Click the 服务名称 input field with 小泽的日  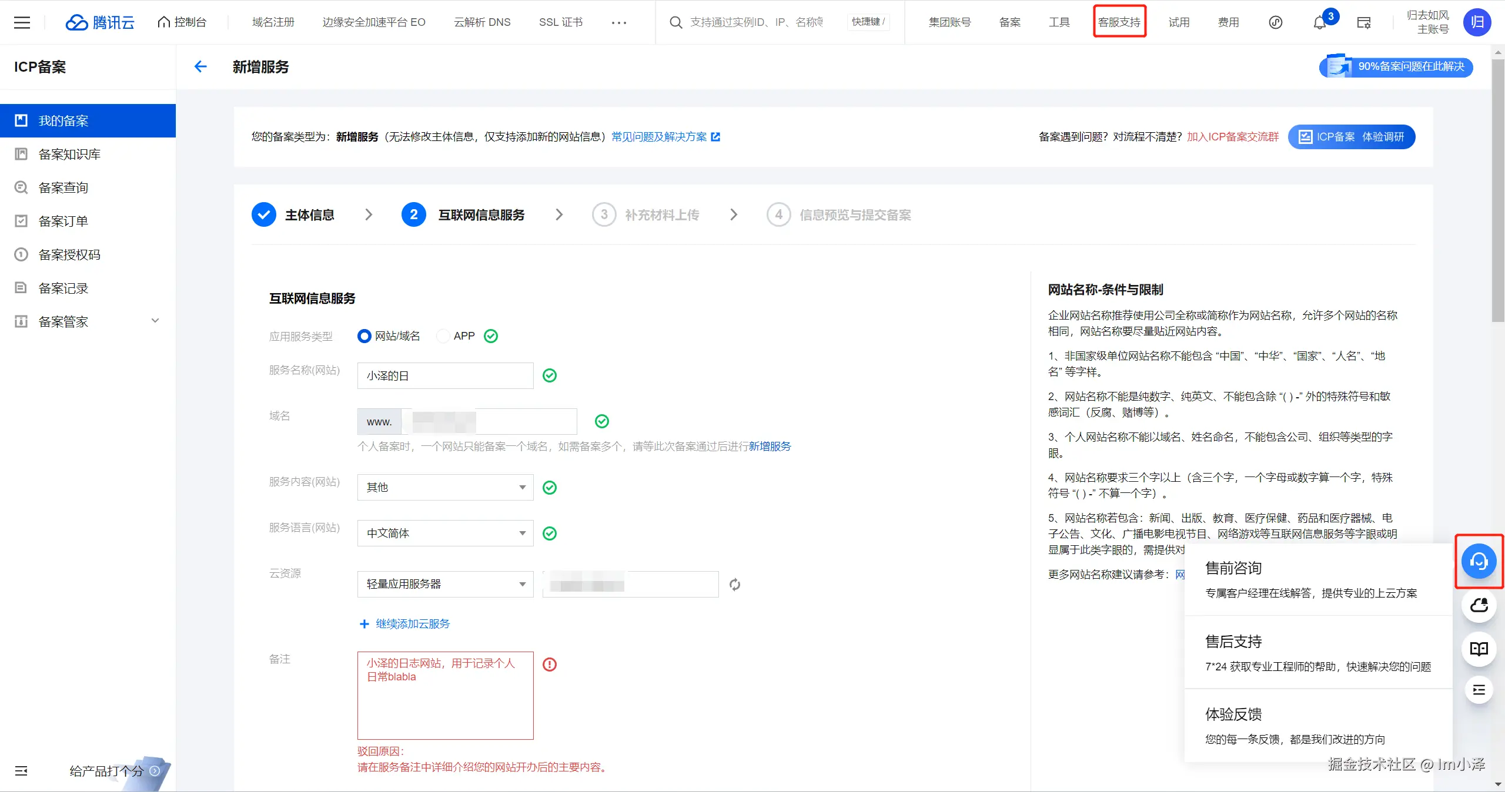(x=445, y=375)
